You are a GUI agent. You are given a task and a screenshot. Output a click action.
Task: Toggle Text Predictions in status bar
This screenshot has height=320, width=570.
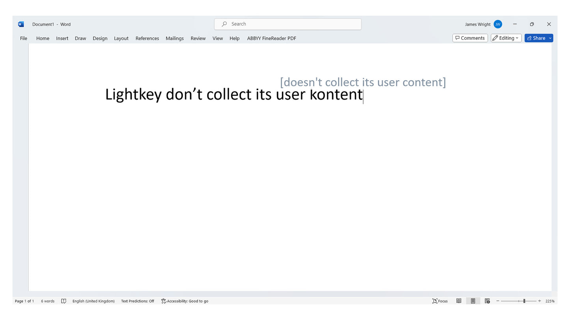pyautogui.click(x=137, y=301)
